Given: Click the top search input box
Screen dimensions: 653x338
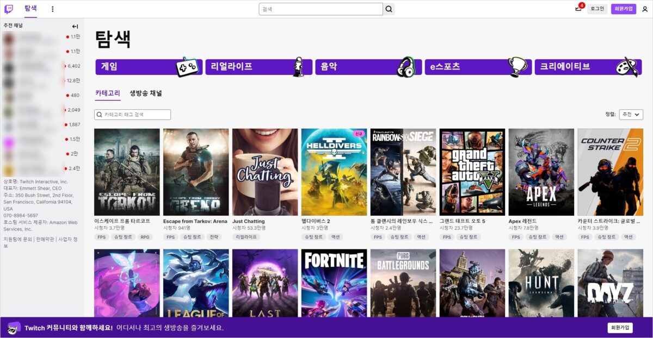Looking at the screenshot, I should click(321, 9).
